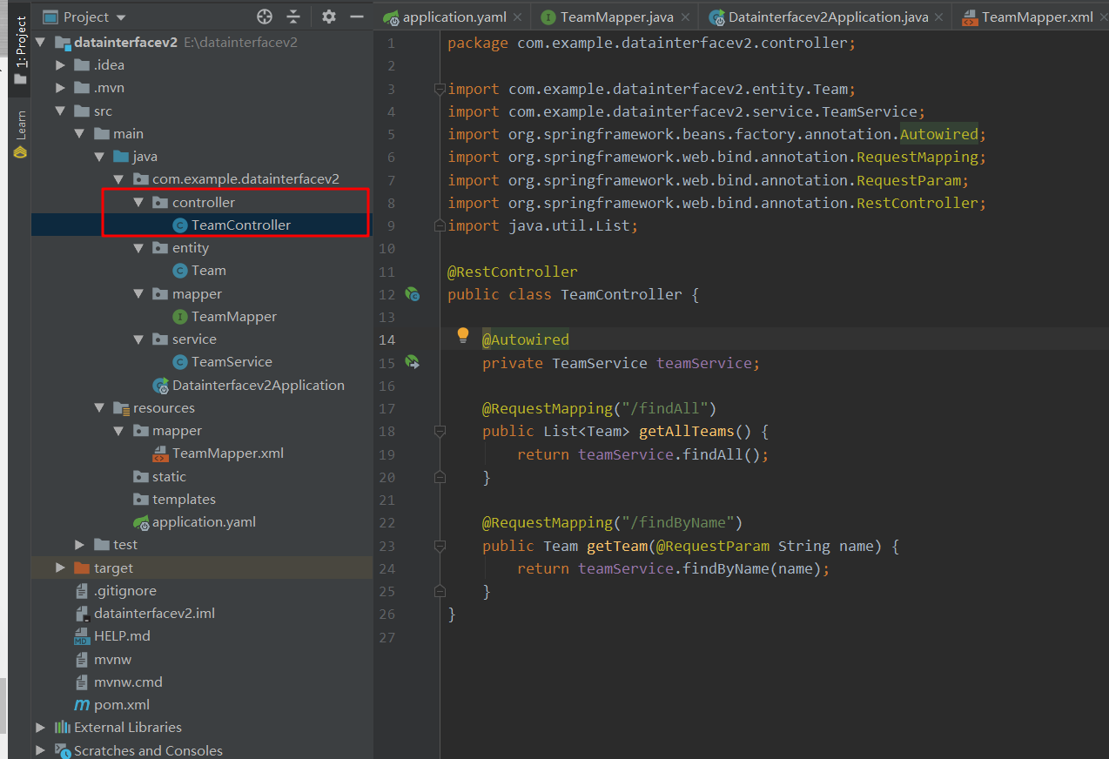
Task: Click the 1: Project side tool tab
Action: (20, 50)
